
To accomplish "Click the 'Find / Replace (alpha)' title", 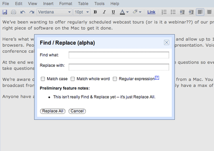I will tap(67, 43).
